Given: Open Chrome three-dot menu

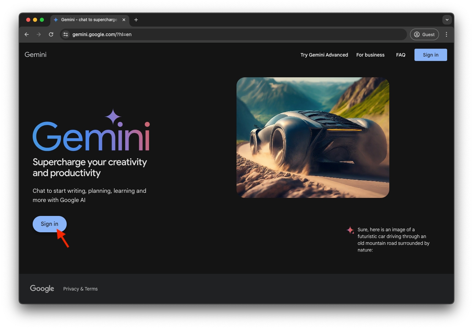Looking at the screenshot, I should (x=446, y=34).
